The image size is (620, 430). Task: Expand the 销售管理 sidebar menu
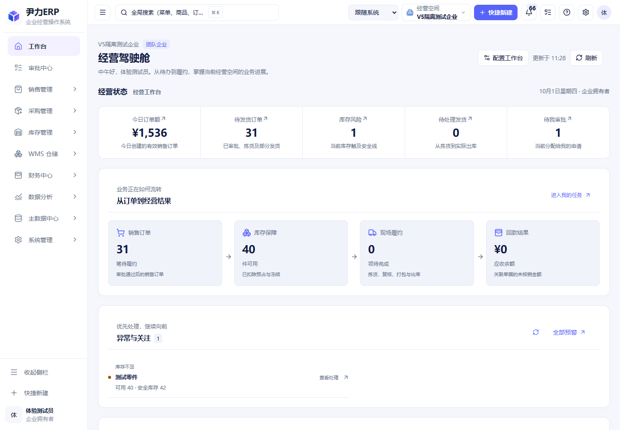point(44,89)
